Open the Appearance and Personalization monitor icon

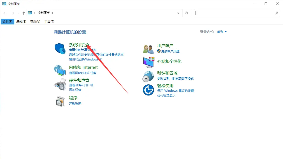[x=149, y=62]
